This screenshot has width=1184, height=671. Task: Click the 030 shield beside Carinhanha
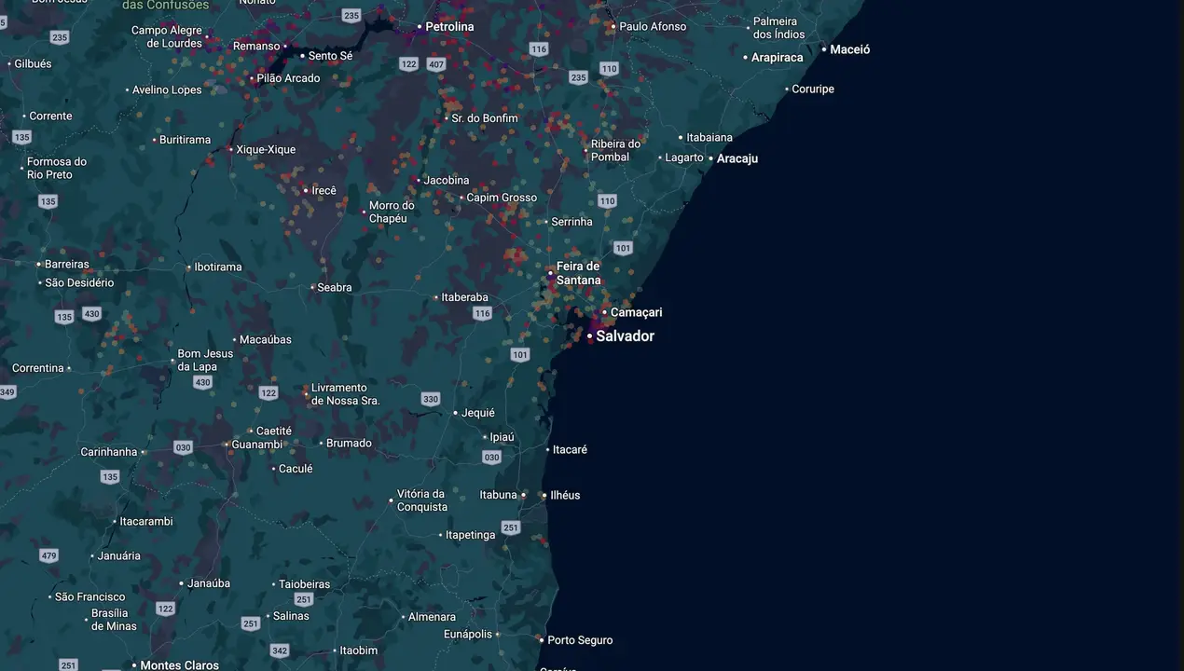click(183, 447)
